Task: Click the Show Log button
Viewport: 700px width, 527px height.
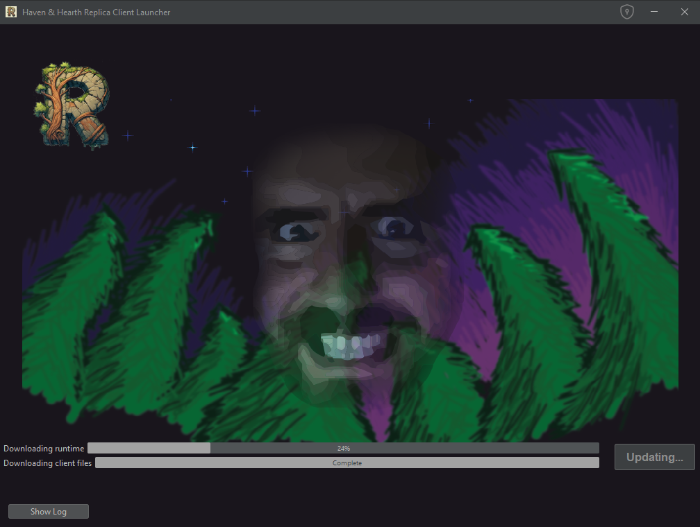Action: point(48,511)
